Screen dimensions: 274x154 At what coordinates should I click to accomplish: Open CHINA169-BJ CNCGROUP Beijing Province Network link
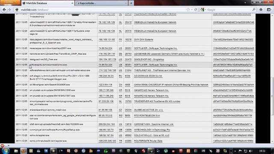[x=171, y=85]
